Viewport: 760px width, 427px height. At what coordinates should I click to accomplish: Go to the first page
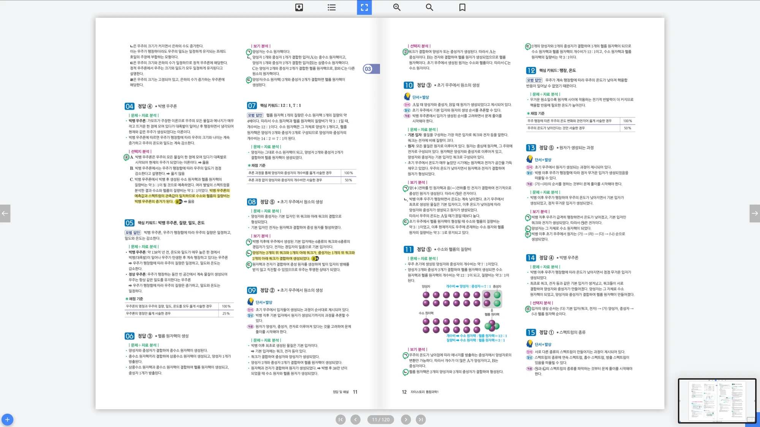point(340,419)
